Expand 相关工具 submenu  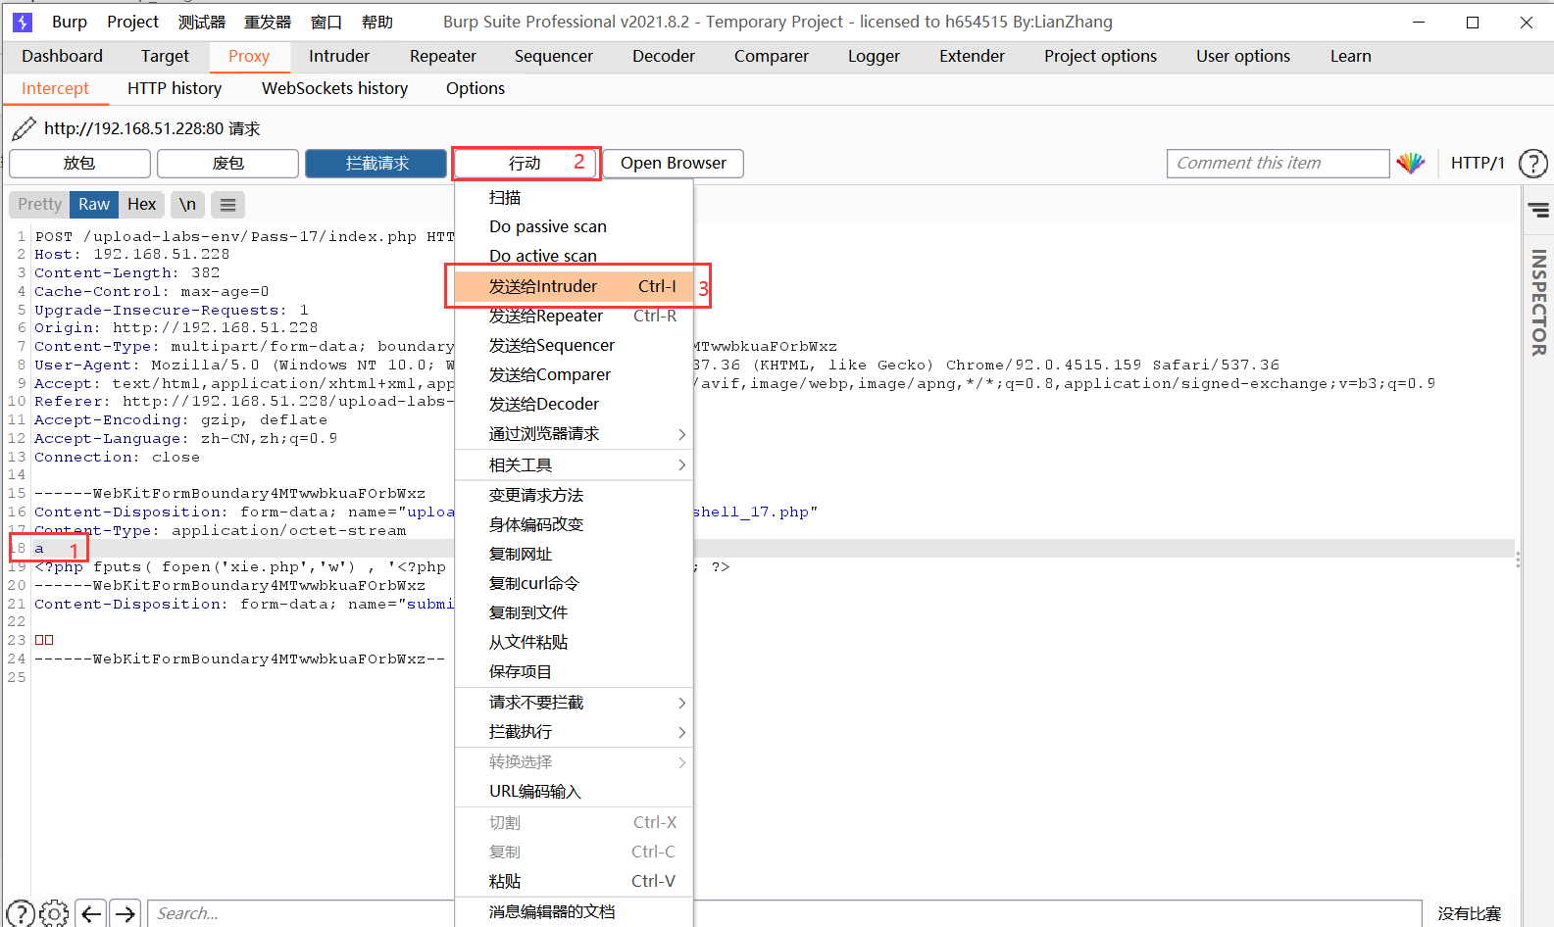(x=574, y=465)
